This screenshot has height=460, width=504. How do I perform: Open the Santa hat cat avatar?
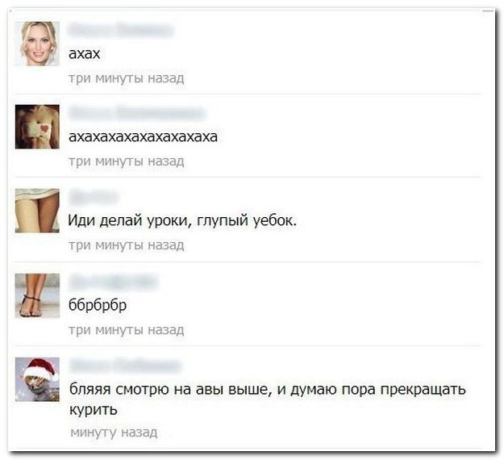coord(37,379)
